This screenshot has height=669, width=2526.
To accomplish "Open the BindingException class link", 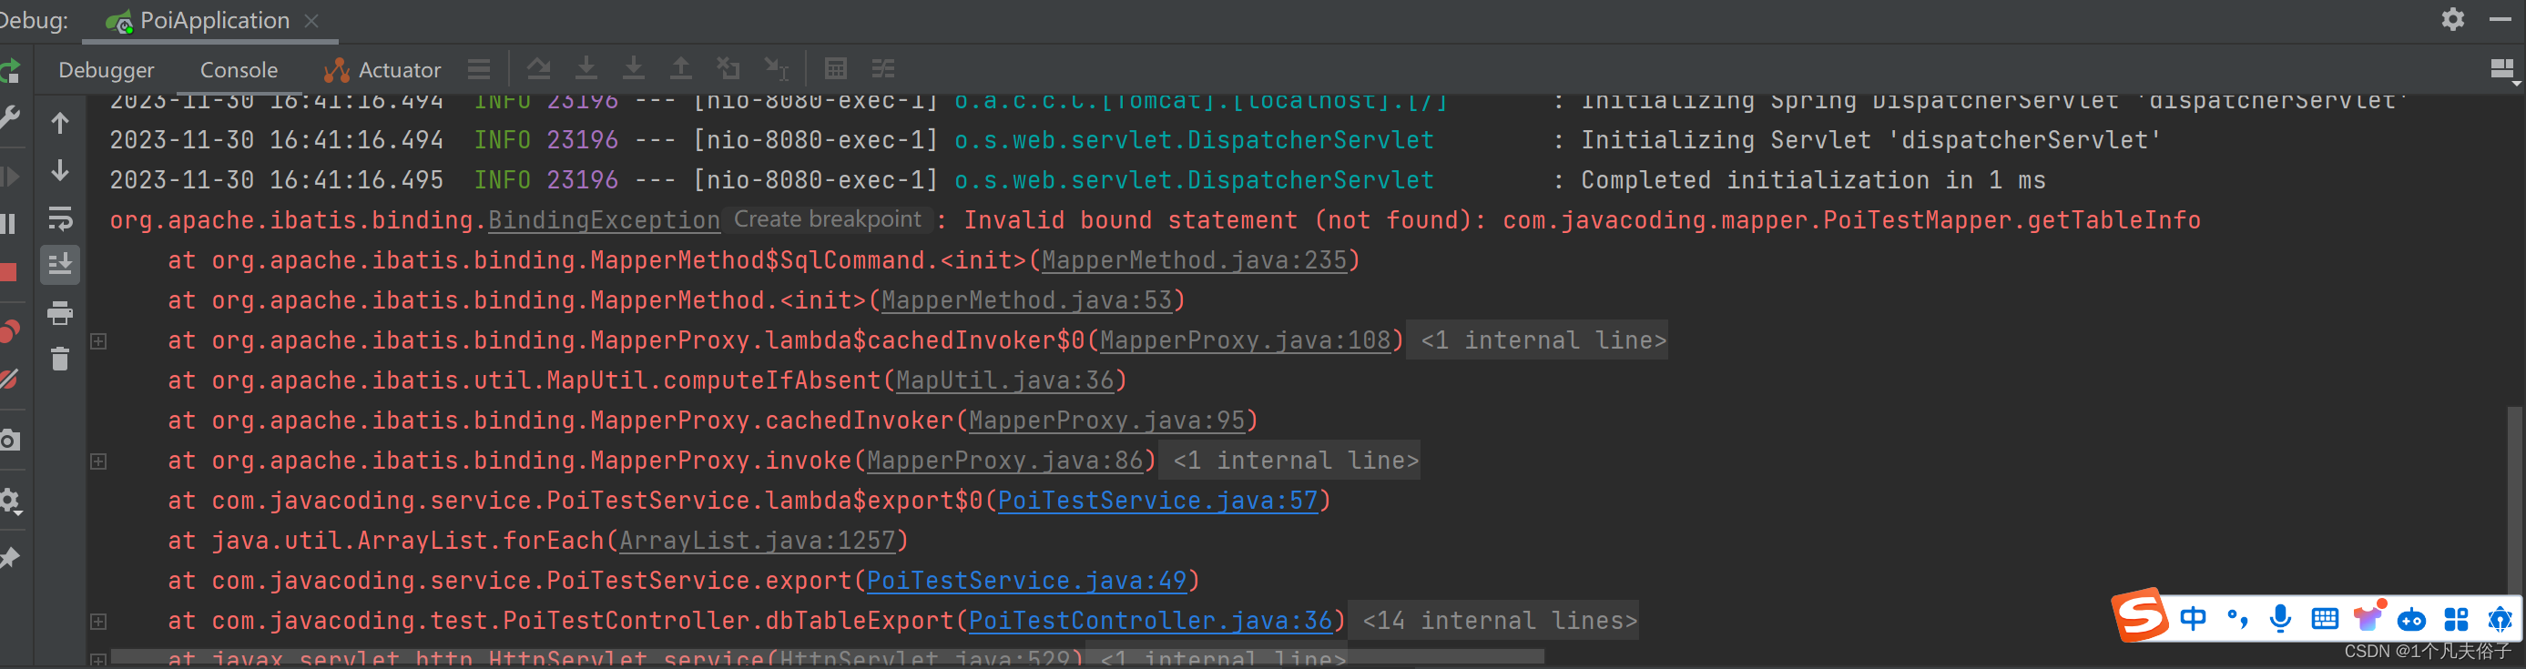I will (x=604, y=220).
